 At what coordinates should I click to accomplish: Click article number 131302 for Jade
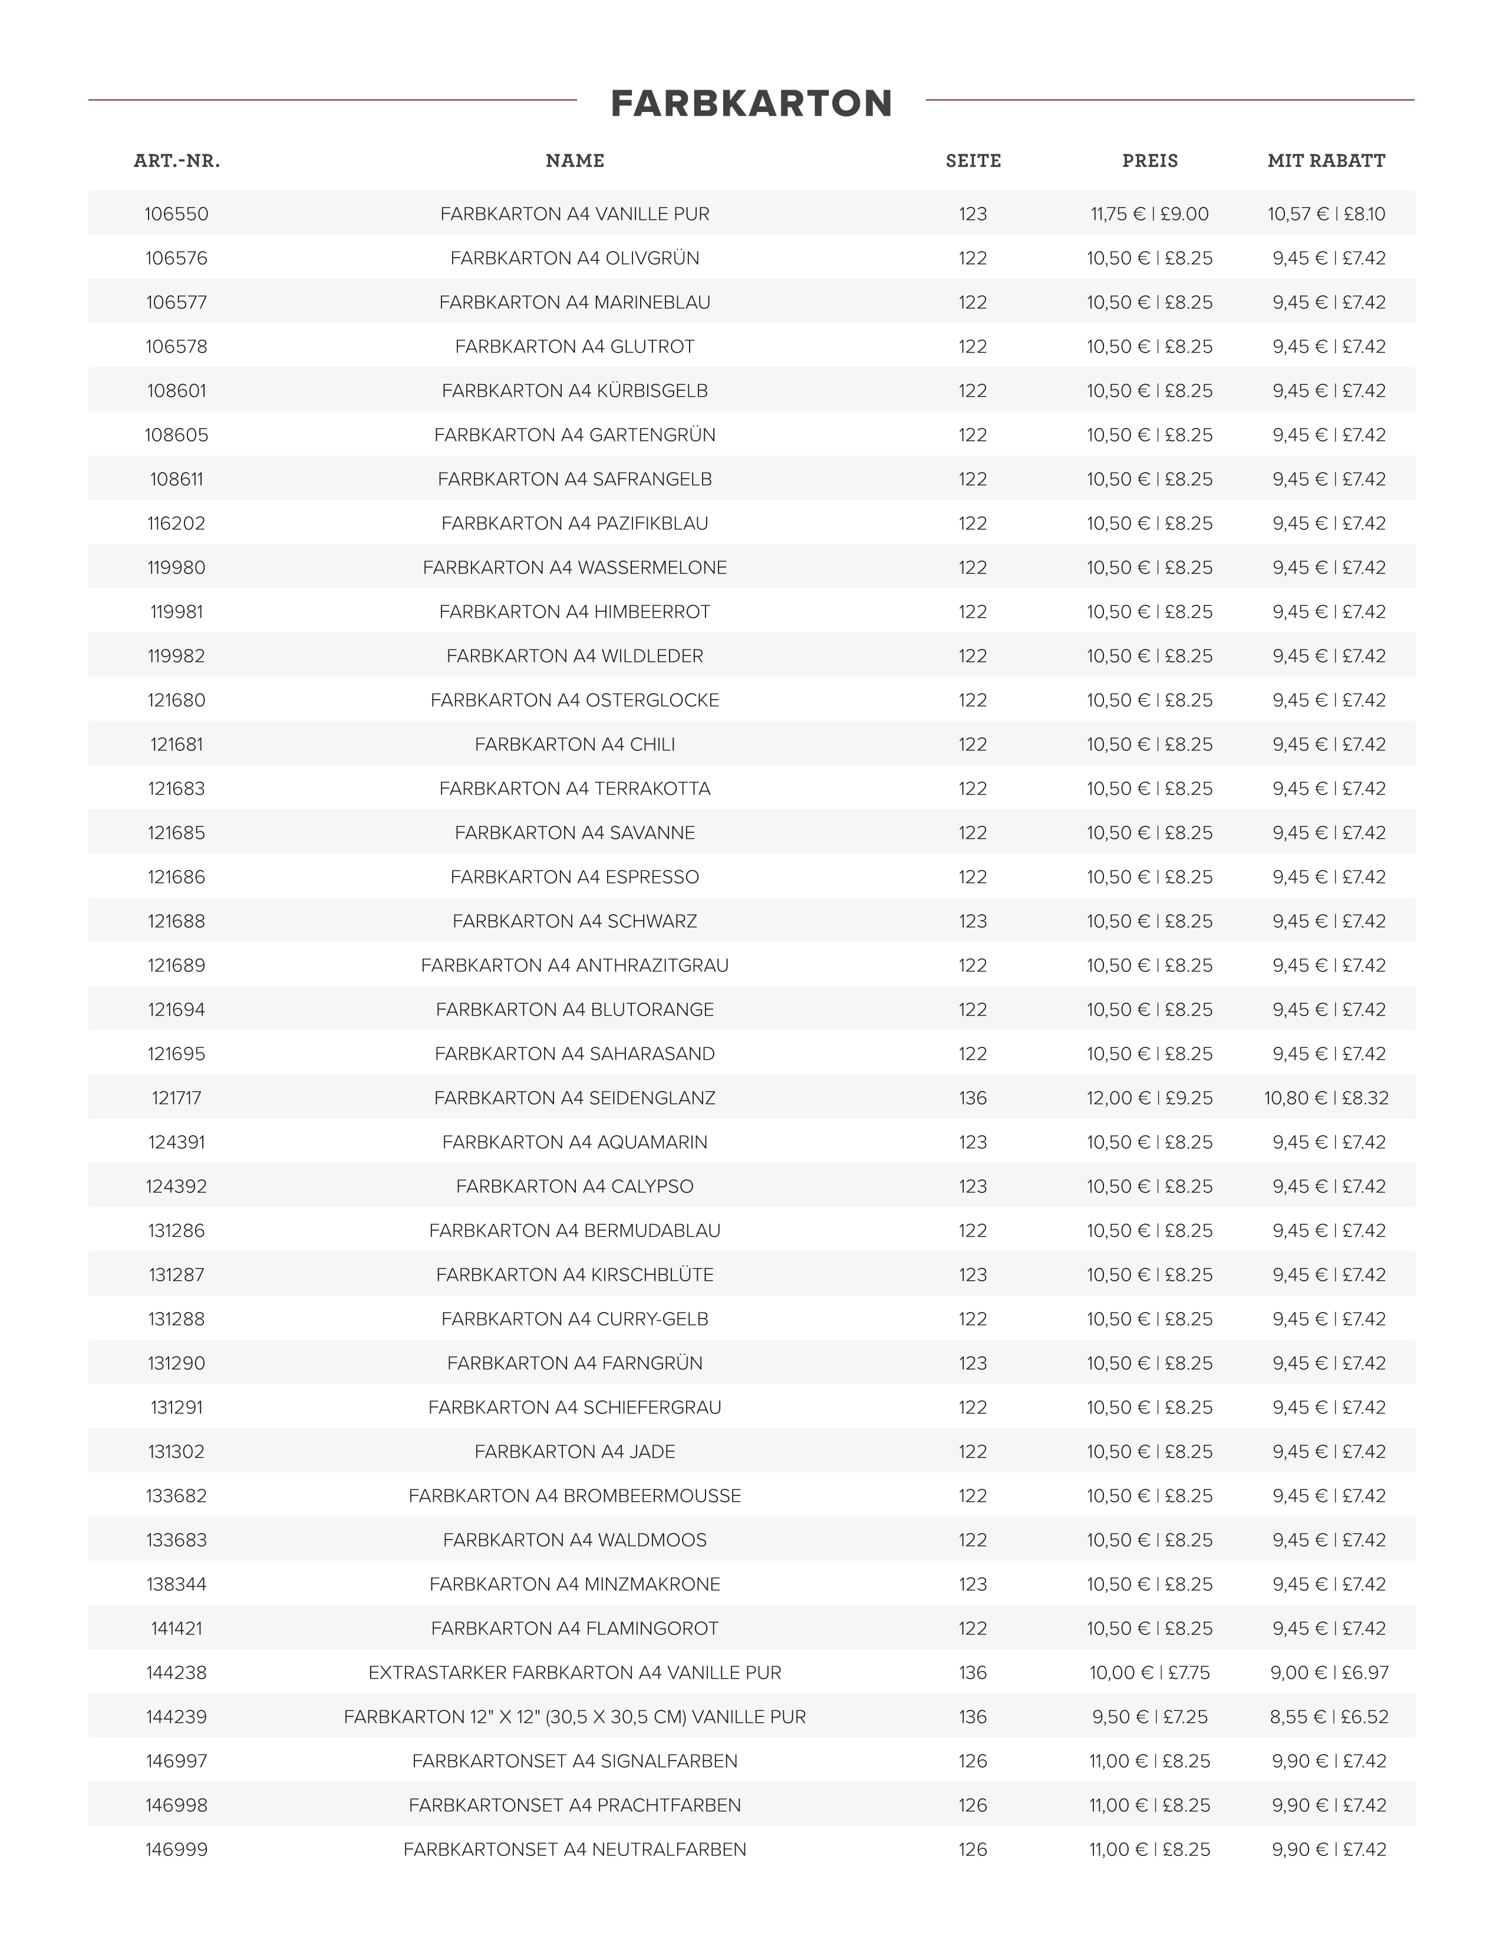[x=176, y=1452]
